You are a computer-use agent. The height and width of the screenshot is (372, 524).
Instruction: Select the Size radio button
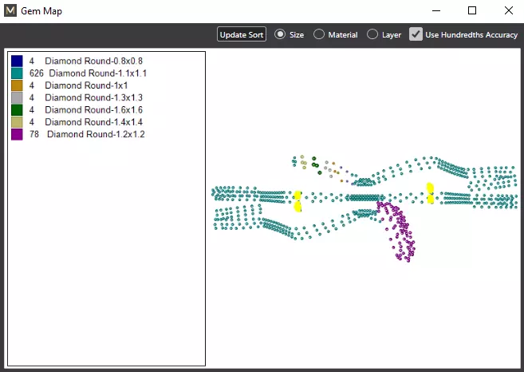pos(280,34)
